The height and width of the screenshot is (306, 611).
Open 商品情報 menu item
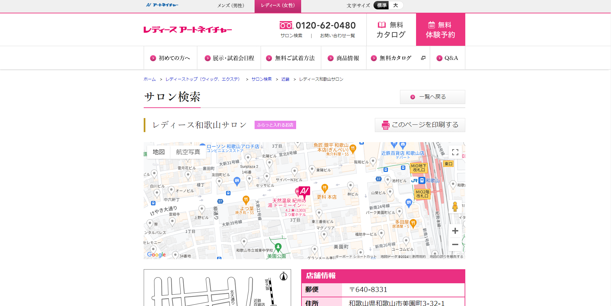coord(344,58)
